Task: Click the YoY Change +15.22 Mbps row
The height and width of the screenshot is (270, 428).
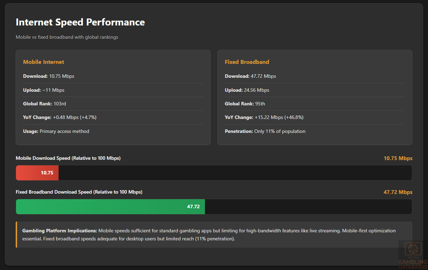Action: (264, 117)
